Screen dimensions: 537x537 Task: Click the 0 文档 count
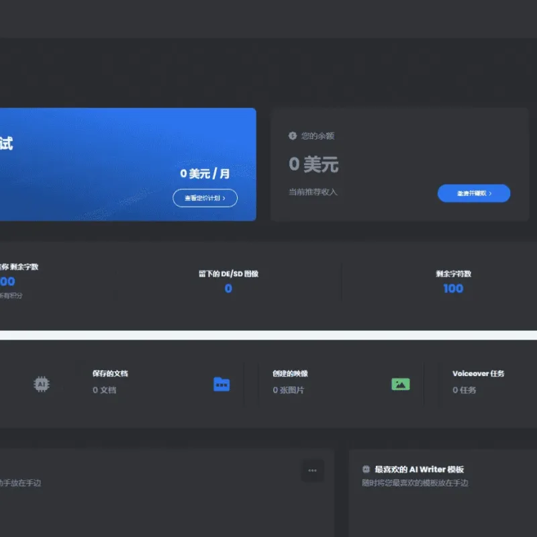[105, 390]
